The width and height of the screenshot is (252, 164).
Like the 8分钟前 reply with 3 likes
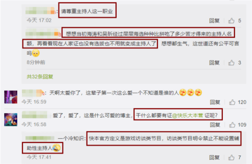point(232,63)
